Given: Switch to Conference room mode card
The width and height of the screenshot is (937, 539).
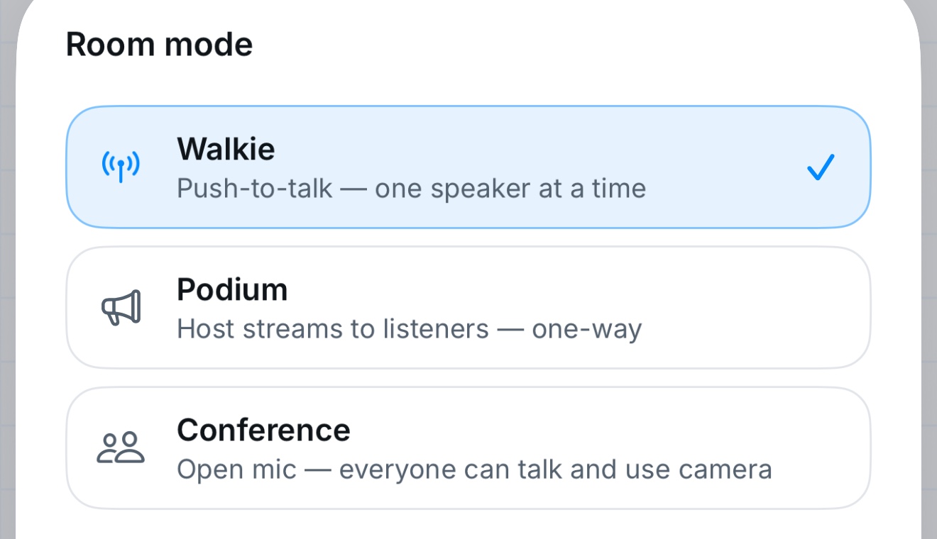Looking at the screenshot, I should click(468, 448).
